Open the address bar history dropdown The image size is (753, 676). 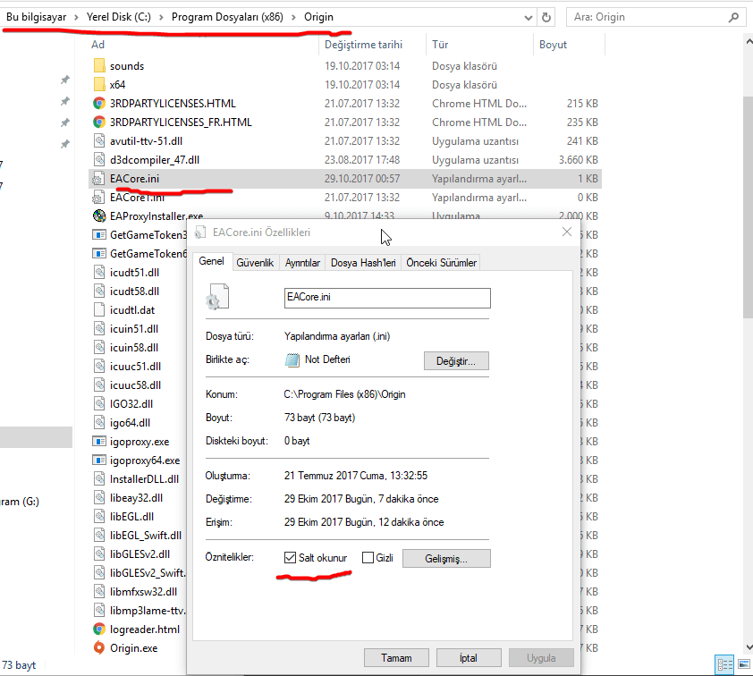(x=529, y=18)
